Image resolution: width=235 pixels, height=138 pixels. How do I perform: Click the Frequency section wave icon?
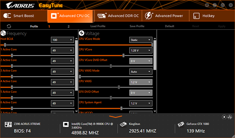[x=3, y=33]
